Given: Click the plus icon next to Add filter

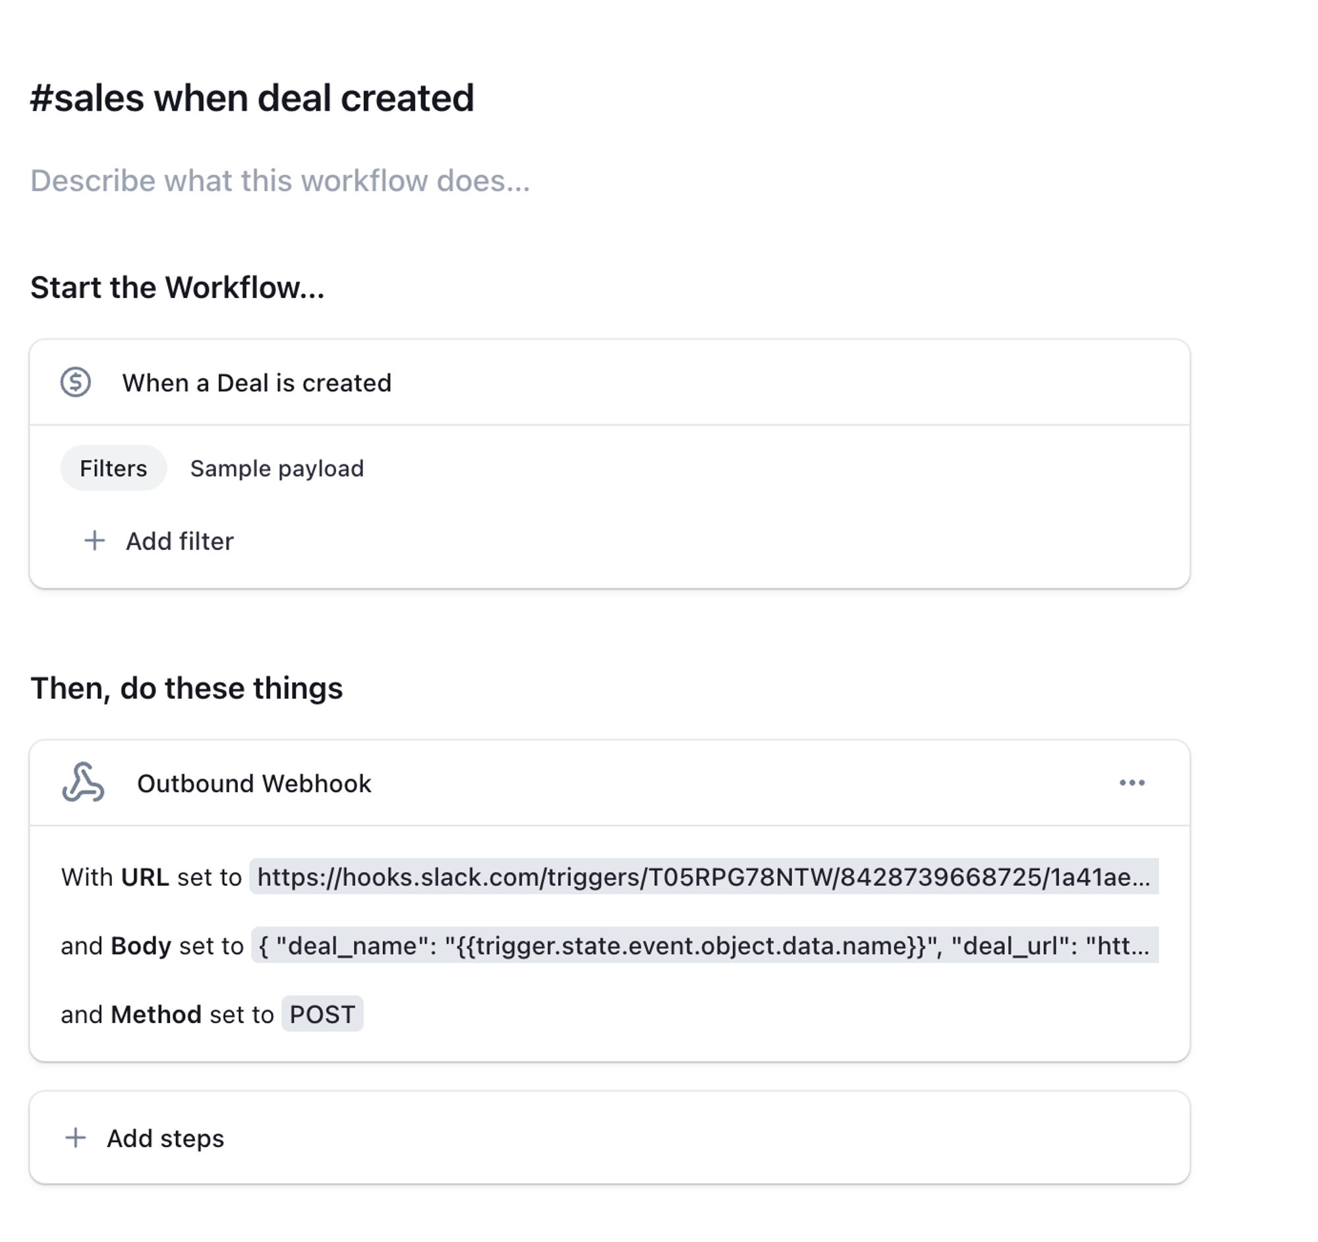Looking at the screenshot, I should click(95, 541).
